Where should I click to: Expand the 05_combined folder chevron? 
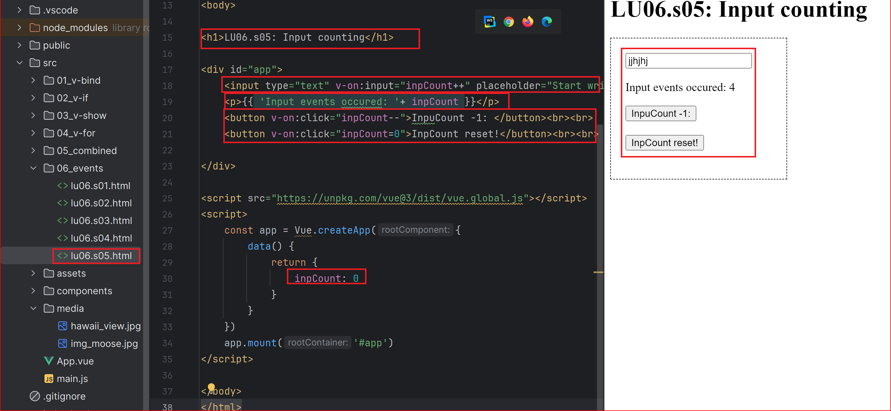tap(33, 150)
